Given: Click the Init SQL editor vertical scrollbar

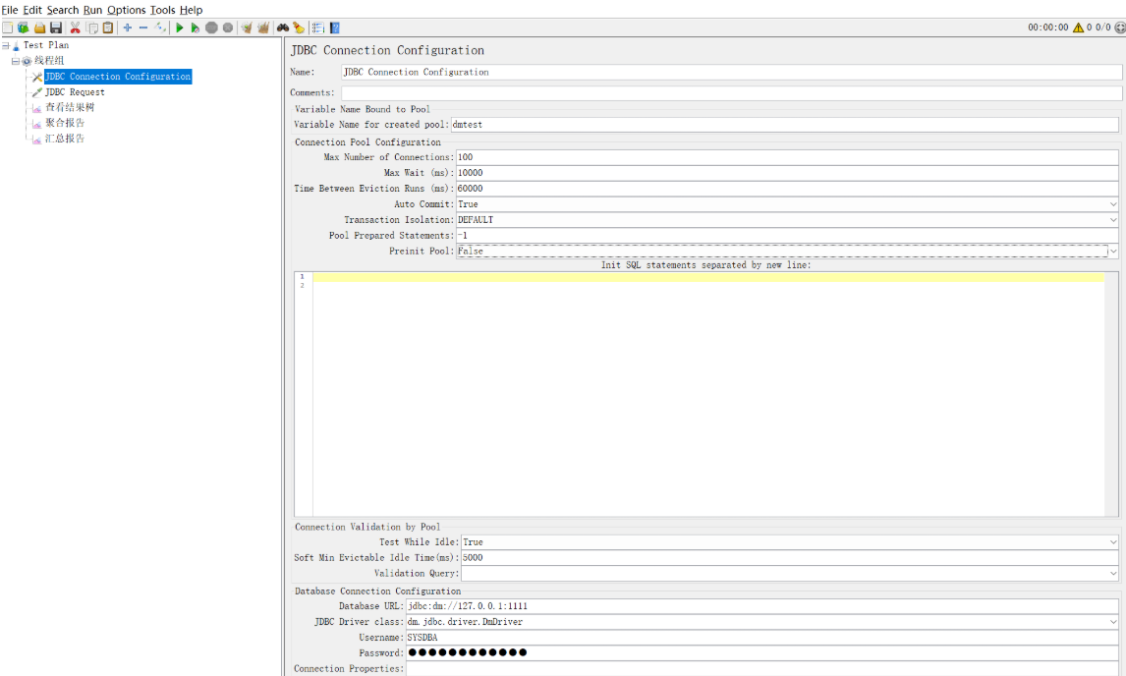Looking at the screenshot, I should [x=1111, y=394].
